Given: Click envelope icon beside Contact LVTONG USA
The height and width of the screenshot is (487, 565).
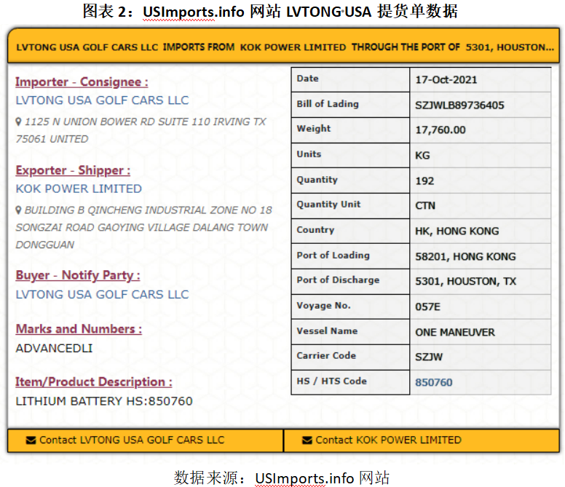Looking at the screenshot, I should pyautogui.click(x=31, y=440).
